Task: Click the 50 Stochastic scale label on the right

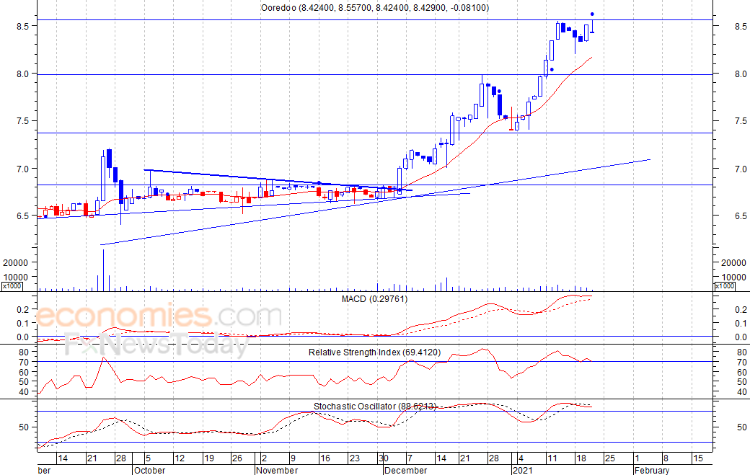Action: click(x=742, y=427)
